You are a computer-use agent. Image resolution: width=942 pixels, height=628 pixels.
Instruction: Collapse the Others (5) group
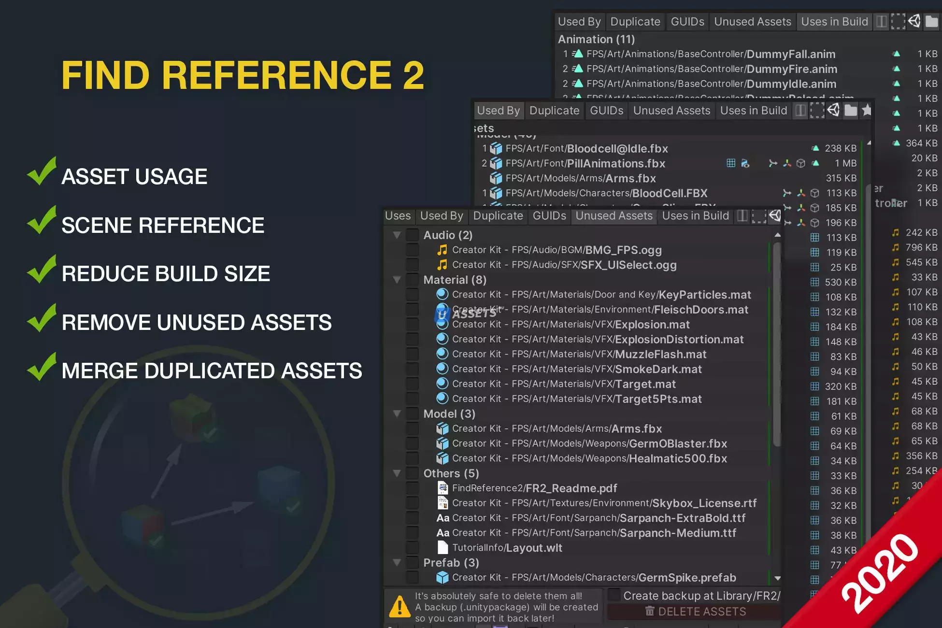pos(397,473)
